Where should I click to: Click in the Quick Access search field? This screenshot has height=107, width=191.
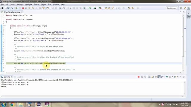click(171, 8)
